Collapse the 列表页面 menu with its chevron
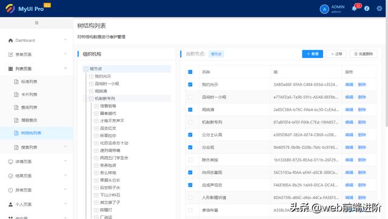 pos(65,68)
